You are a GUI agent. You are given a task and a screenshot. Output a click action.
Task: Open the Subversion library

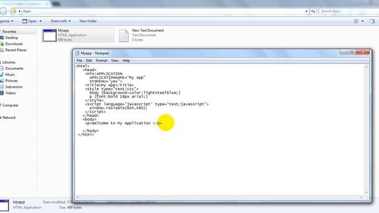[x=14, y=87]
